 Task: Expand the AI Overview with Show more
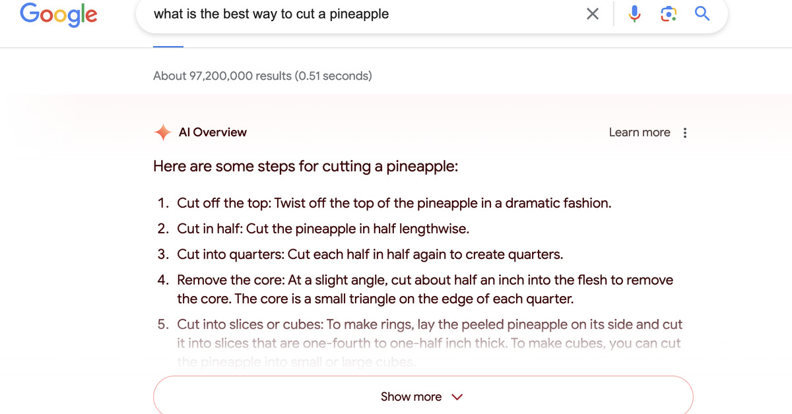[411, 396]
